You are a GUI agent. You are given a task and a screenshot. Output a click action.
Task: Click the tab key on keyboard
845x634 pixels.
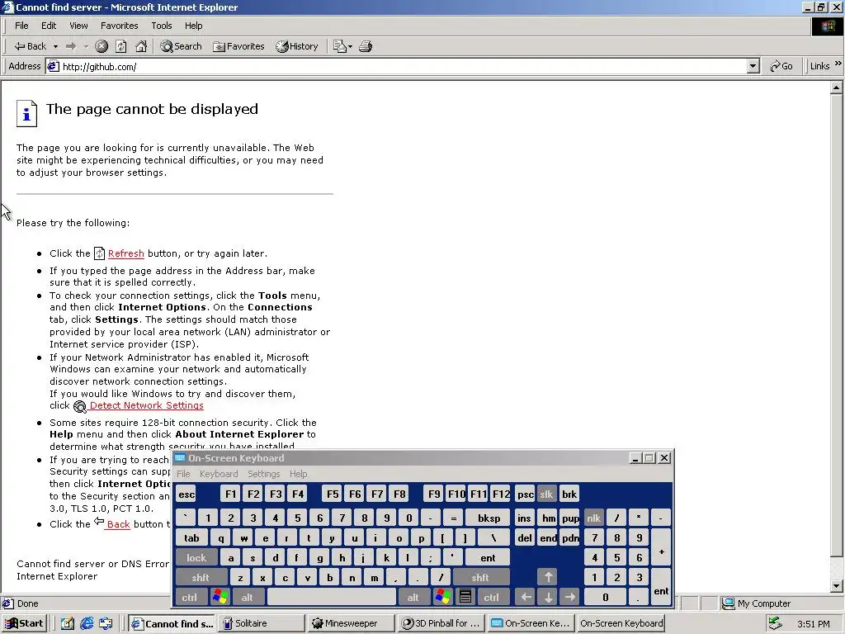coord(191,538)
